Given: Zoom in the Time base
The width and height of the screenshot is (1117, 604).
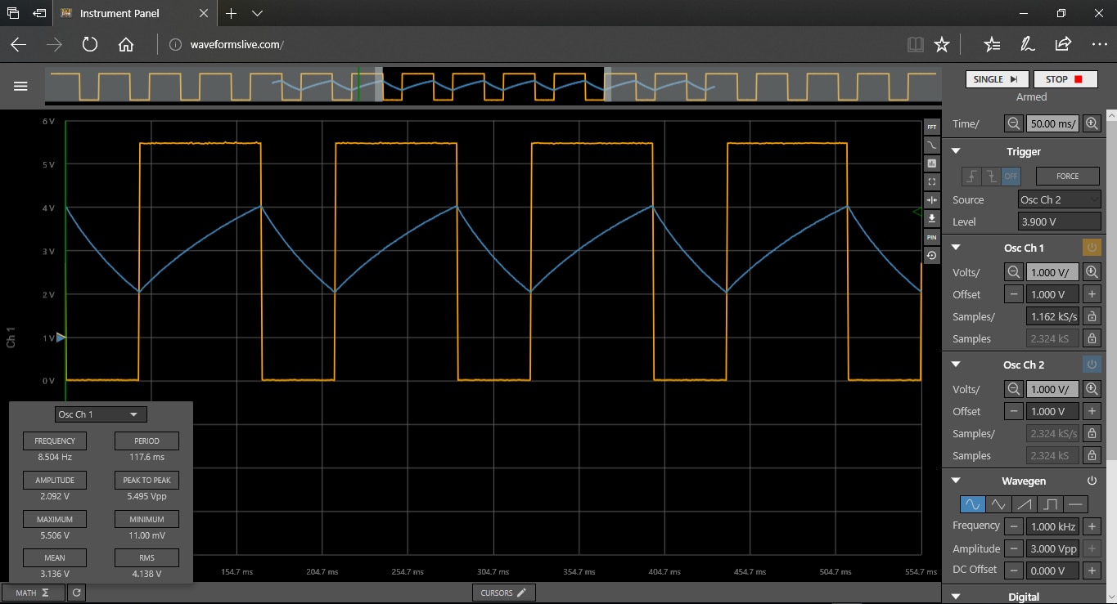Looking at the screenshot, I should [x=1092, y=123].
